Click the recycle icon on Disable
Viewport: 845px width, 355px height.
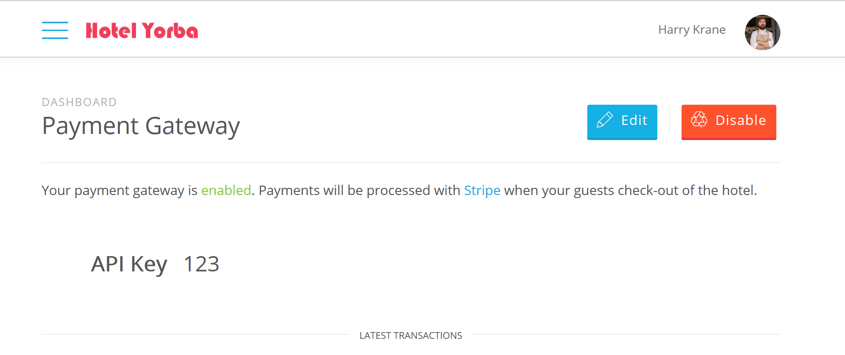click(x=699, y=120)
